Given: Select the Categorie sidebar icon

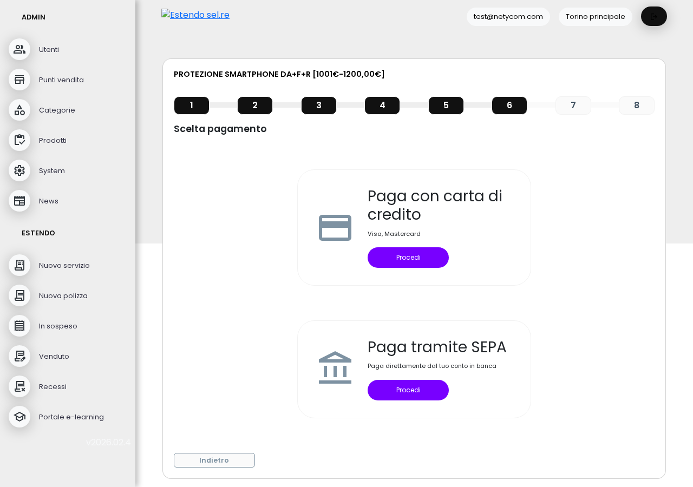Looking at the screenshot, I should 19,109.
